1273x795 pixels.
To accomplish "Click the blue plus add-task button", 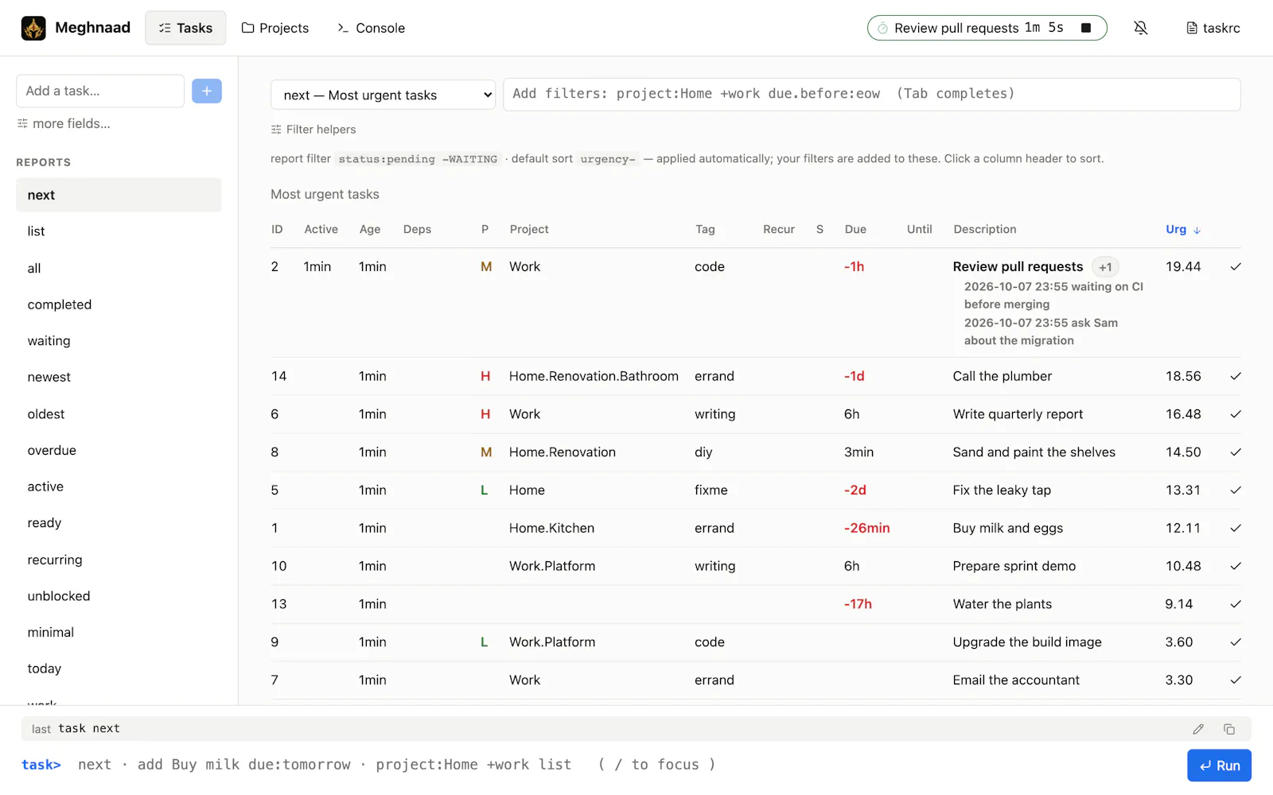I will [207, 91].
